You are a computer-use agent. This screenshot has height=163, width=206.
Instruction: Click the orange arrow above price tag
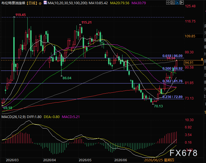(202, 59)
